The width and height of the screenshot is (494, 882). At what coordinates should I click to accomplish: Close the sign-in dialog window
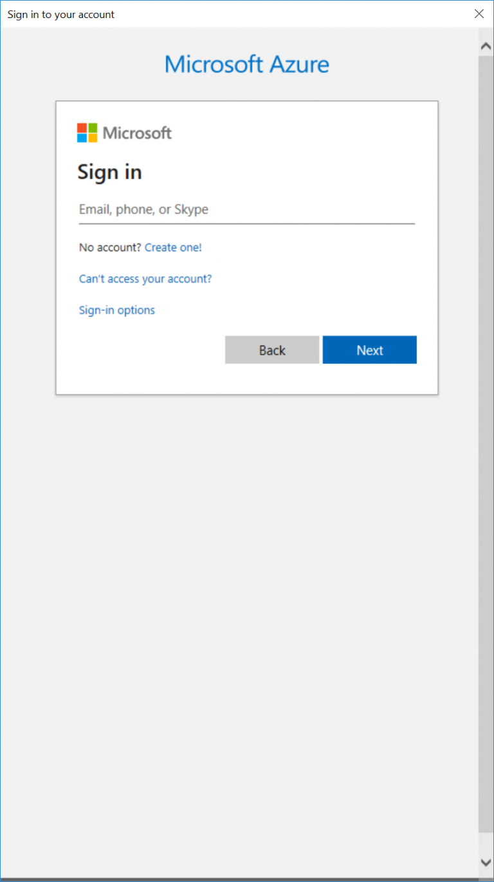coord(479,14)
